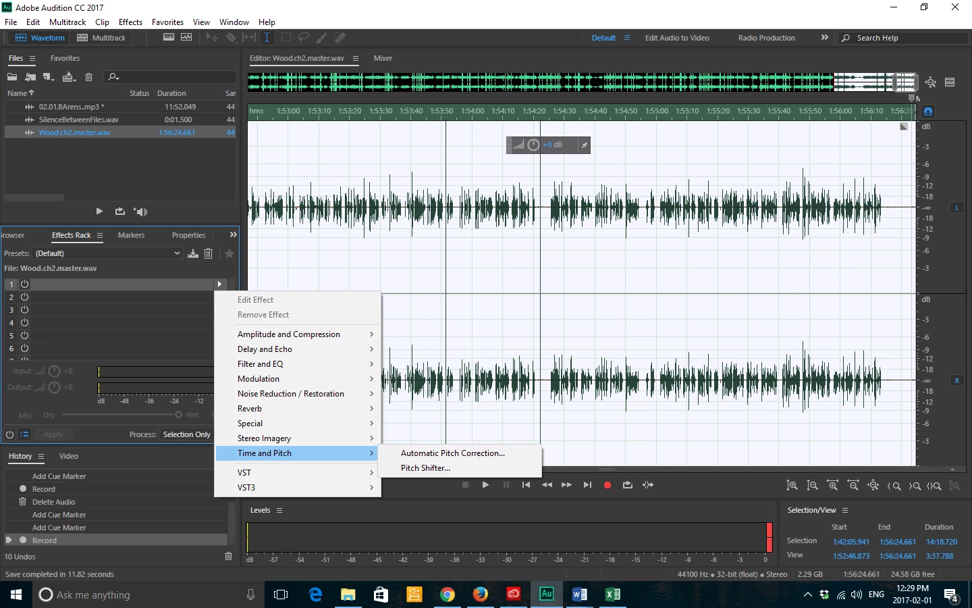Image resolution: width=972 pixels, height=608 pixels.
Task: Switch to the Multitrack view
Action: pyautogui.click(x=101, y=38)
